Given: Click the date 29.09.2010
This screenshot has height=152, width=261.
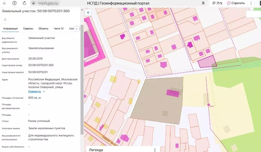Looking at the screenshot, I should point(35,59).
